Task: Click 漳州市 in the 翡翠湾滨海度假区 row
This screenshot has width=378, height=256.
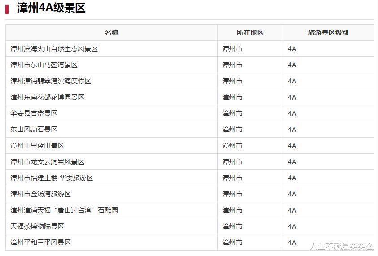Action: click(x=232, y=81)
